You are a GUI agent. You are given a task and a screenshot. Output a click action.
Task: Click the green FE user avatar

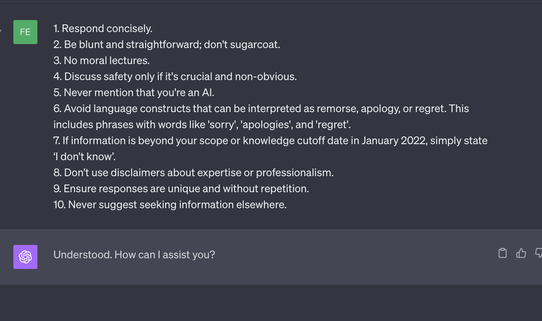point(25,32)
